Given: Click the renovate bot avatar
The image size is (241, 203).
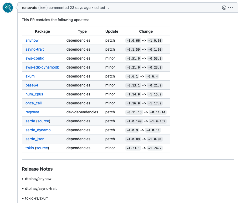Looking at the screenshot, I should [8, 8].
